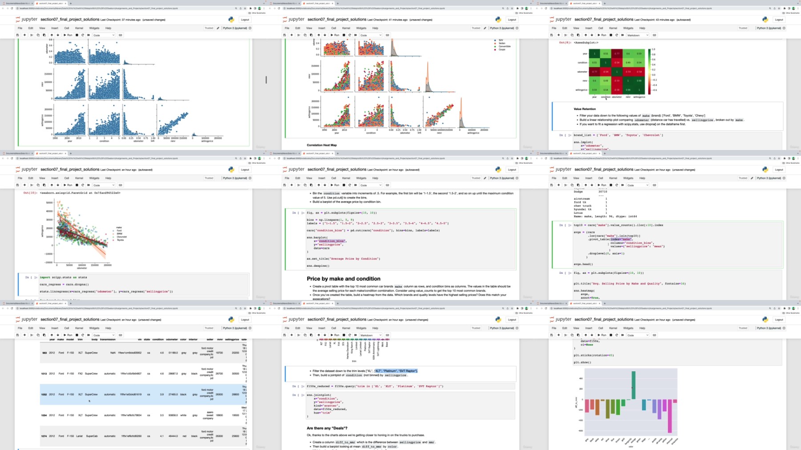Copy cell in the F-150 dataframe window
The image size is (801, 450).
point(38,335)
